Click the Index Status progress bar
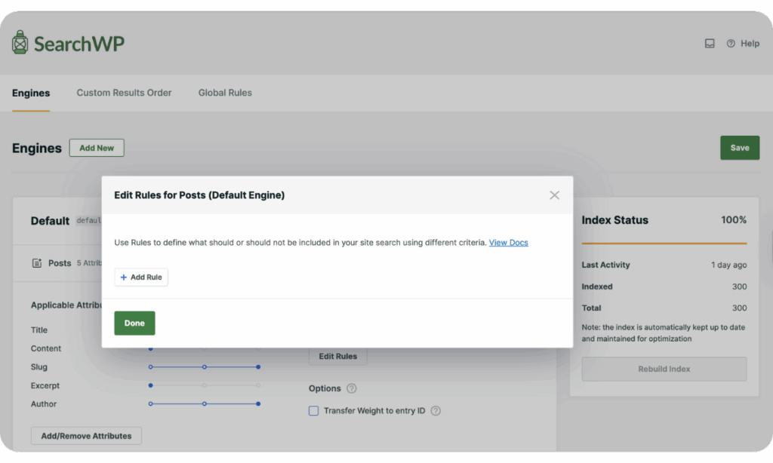Image resolution: width=773 pixels, height=463 pixels. click(664, 244)
